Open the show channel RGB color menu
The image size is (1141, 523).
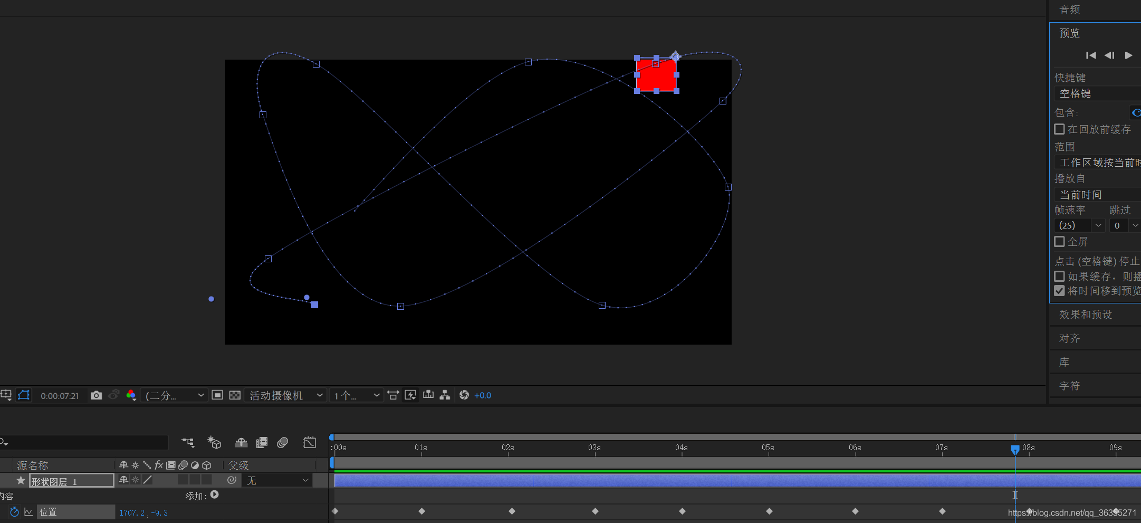point(131,395)
